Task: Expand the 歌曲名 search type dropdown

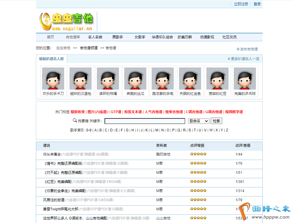Action: tap(198, 121)
